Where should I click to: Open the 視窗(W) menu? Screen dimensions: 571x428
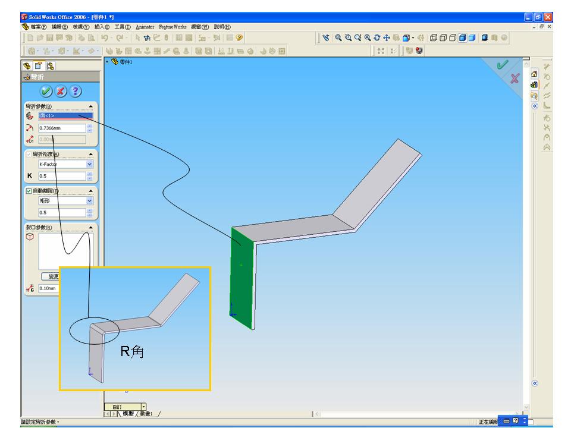200,27
